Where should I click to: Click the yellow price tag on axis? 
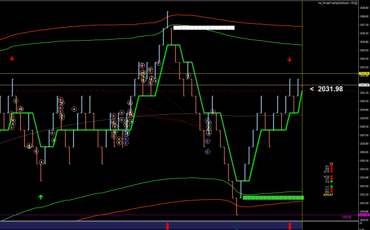point(364,74)
